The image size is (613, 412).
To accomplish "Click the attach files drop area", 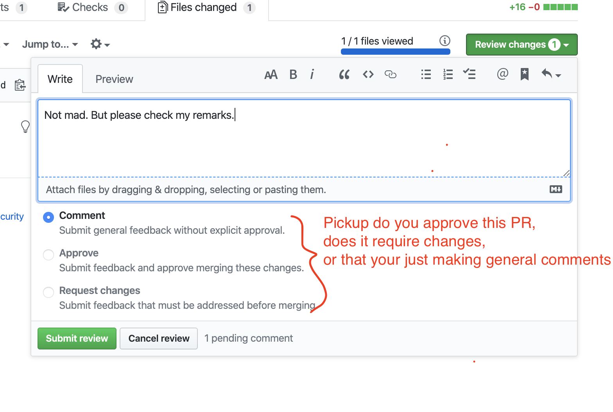I will click(x=304, y=190).
